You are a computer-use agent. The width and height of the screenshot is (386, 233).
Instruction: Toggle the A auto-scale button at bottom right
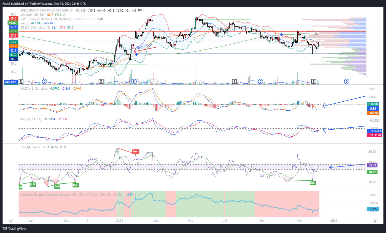375,221
